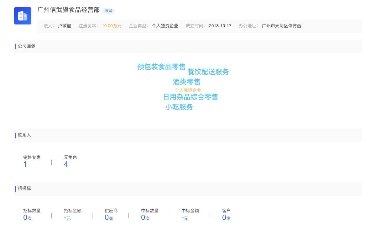
Task: Click company name 广州信武旗食品经营部
Action: pos(68,10)
